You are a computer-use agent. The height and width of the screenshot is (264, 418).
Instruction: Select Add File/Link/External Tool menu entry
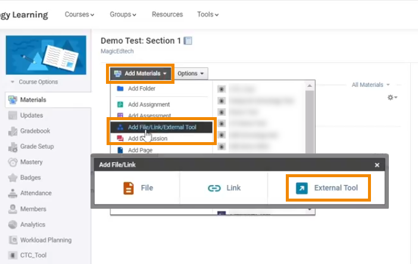click(x=161, y=127)
